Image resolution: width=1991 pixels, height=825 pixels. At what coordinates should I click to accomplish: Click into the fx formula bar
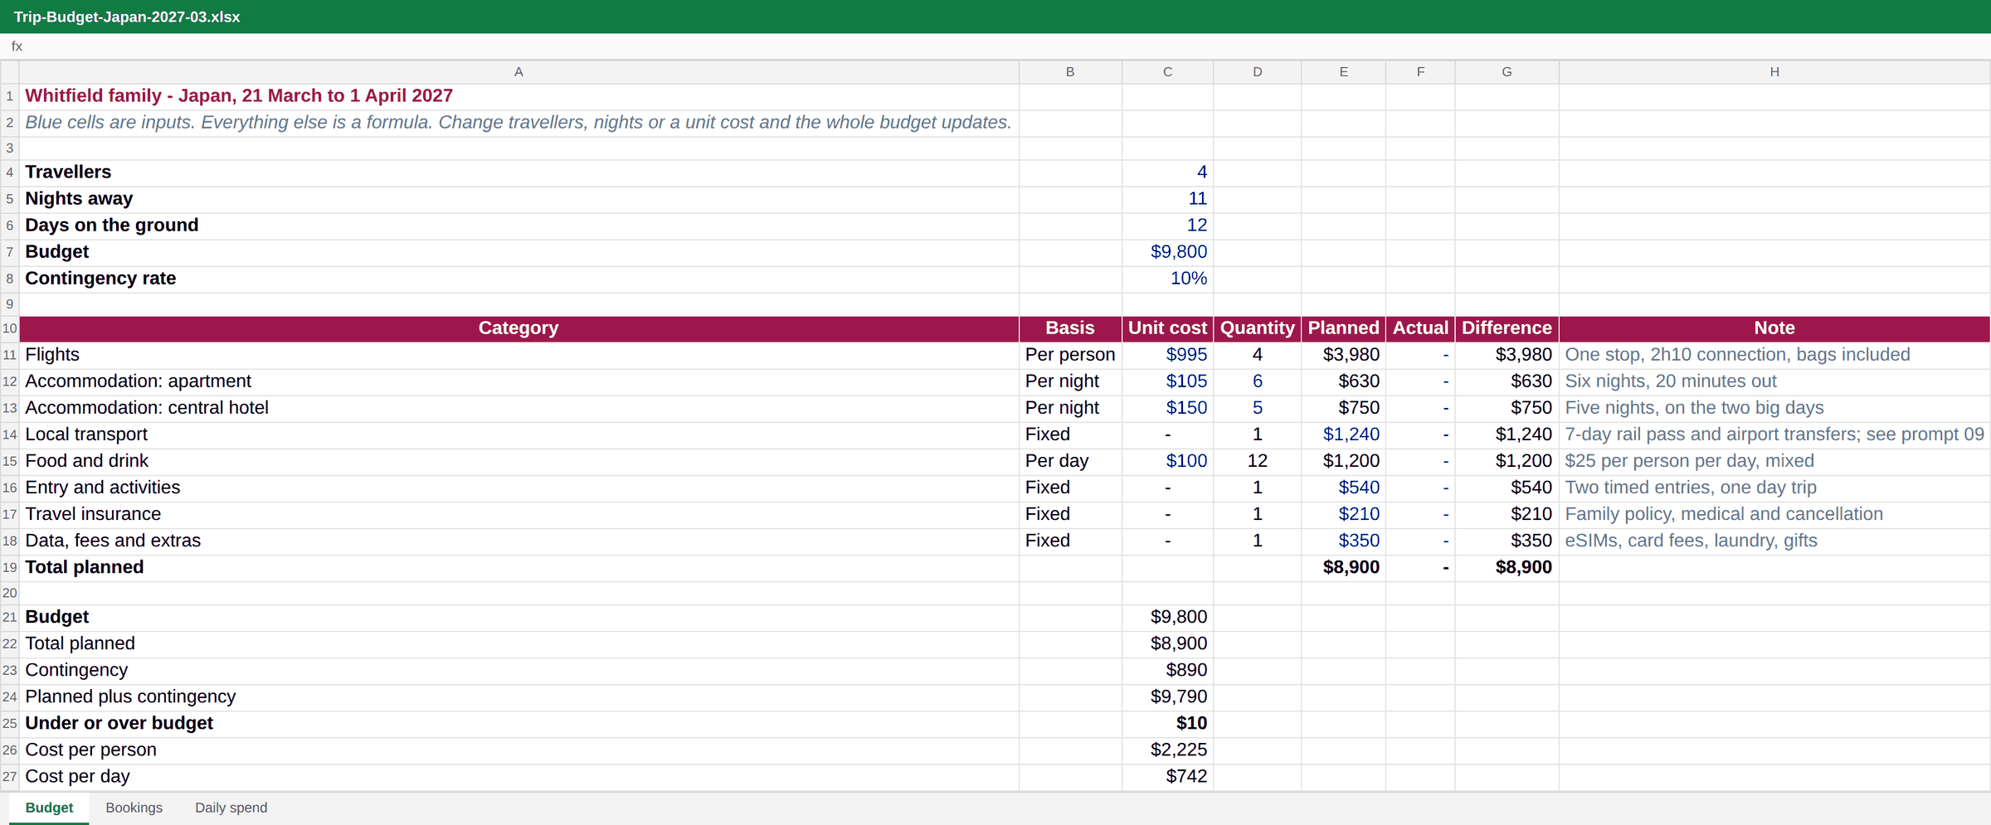(x=995, y=46)
